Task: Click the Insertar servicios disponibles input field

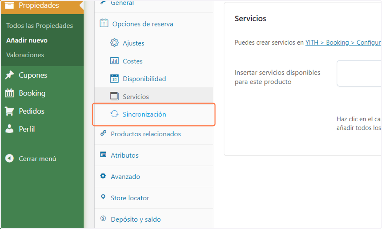Action: pyautogui.click(x=359, y=73)
